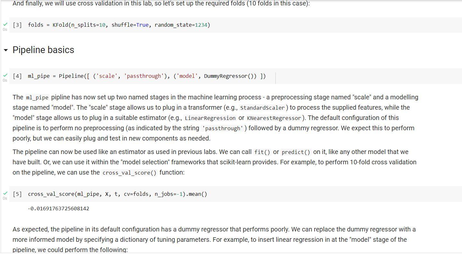This screenshot has width=462, height=254.
Task: Run the cross_val_score cell via its [5] indicator
Action: click(17, 194)
